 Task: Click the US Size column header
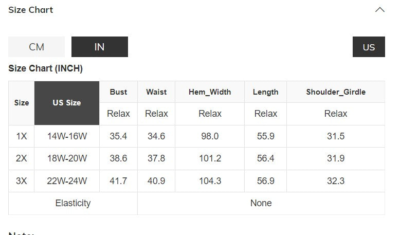[67, 103]
